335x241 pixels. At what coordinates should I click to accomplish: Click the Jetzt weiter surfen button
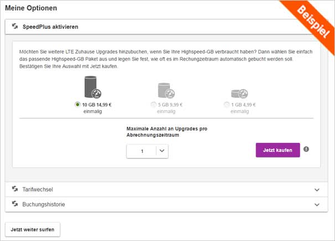(x=33, y=229)
